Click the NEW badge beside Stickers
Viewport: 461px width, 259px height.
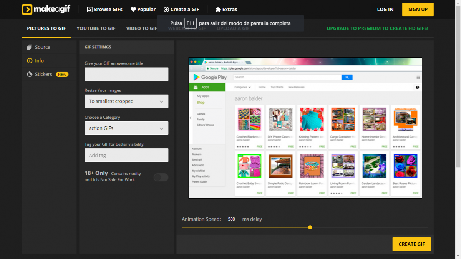[x=62, y=74]
